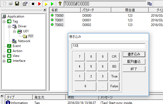
Task: Click the T0000#D0000 address field
Action: 105,4
